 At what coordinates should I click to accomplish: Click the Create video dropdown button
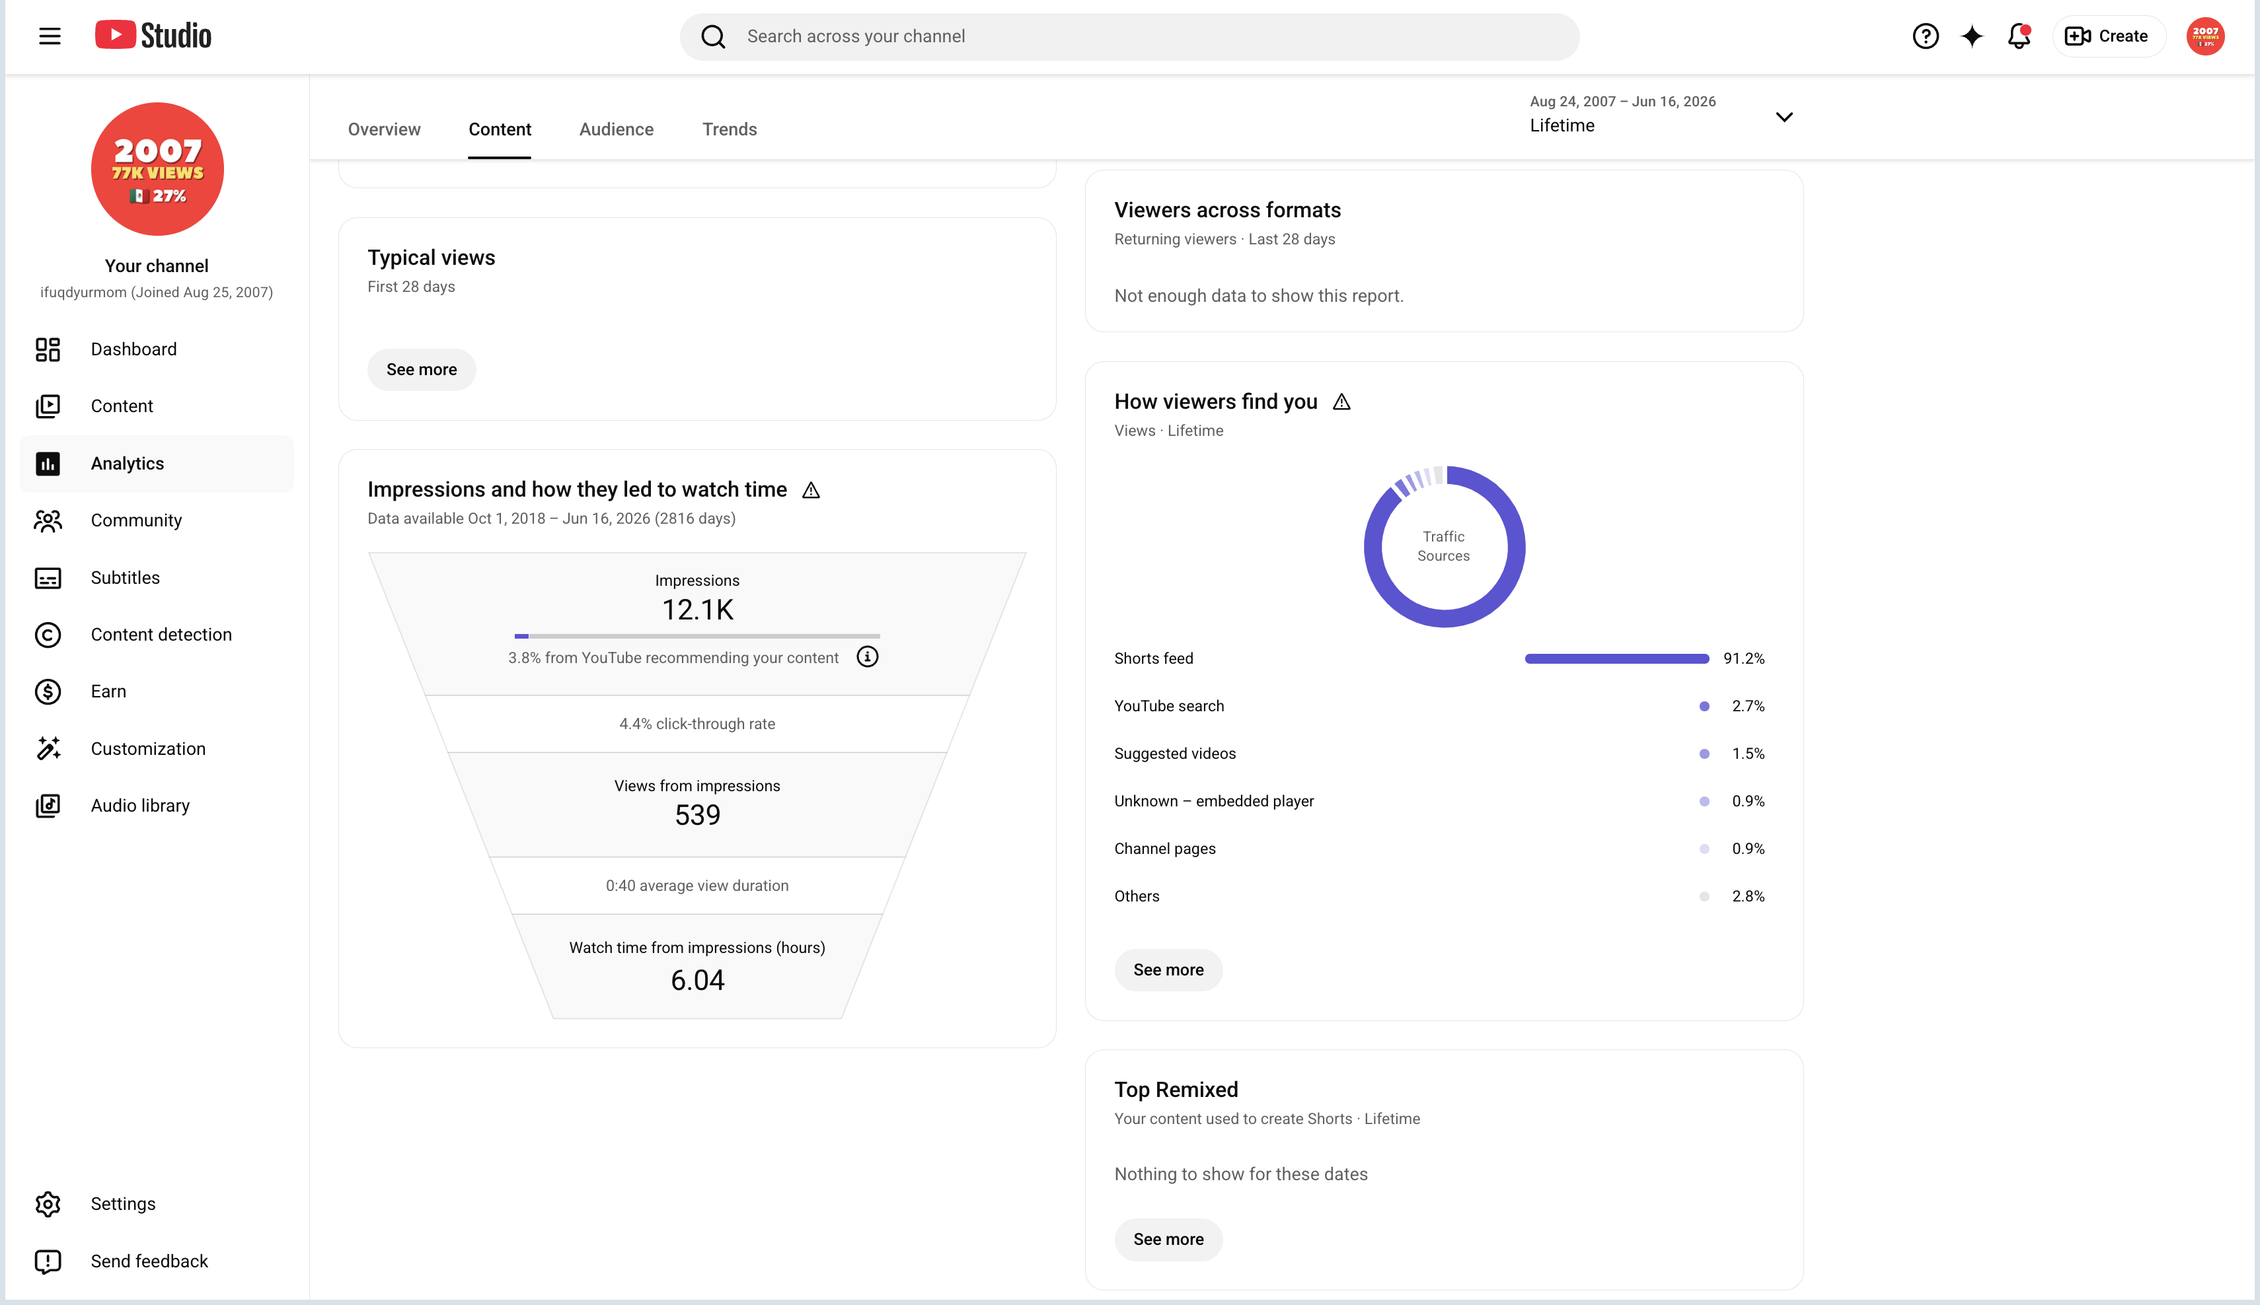click(2107, 36)
